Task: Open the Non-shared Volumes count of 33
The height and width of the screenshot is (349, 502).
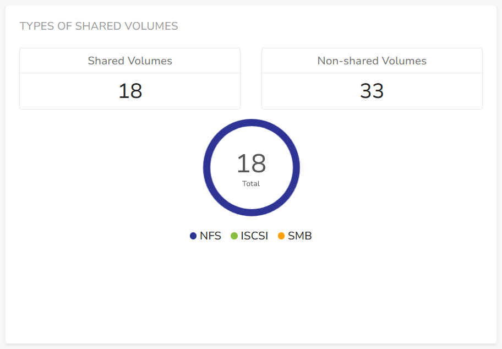Action: point(372,91)
